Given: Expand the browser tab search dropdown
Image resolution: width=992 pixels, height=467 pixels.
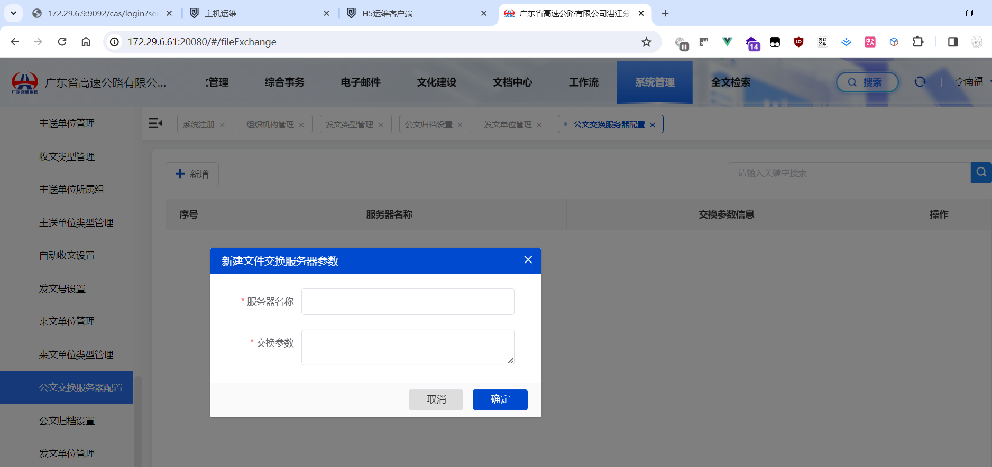Looking at the screenshot, I should [x=13, y=13].
